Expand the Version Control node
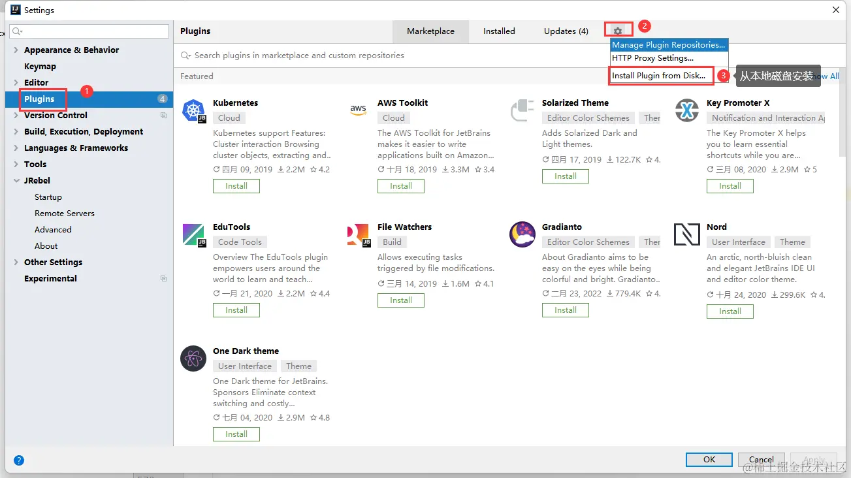851x478 pixels. coord(16,116)
